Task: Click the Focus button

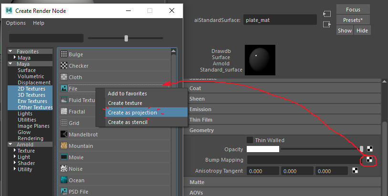Action: click(353, 10)
